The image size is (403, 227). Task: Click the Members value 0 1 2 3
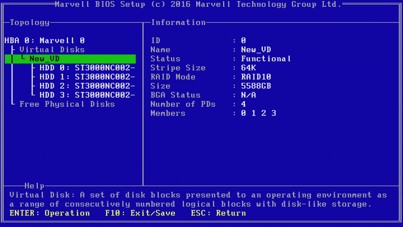(259, 113)
